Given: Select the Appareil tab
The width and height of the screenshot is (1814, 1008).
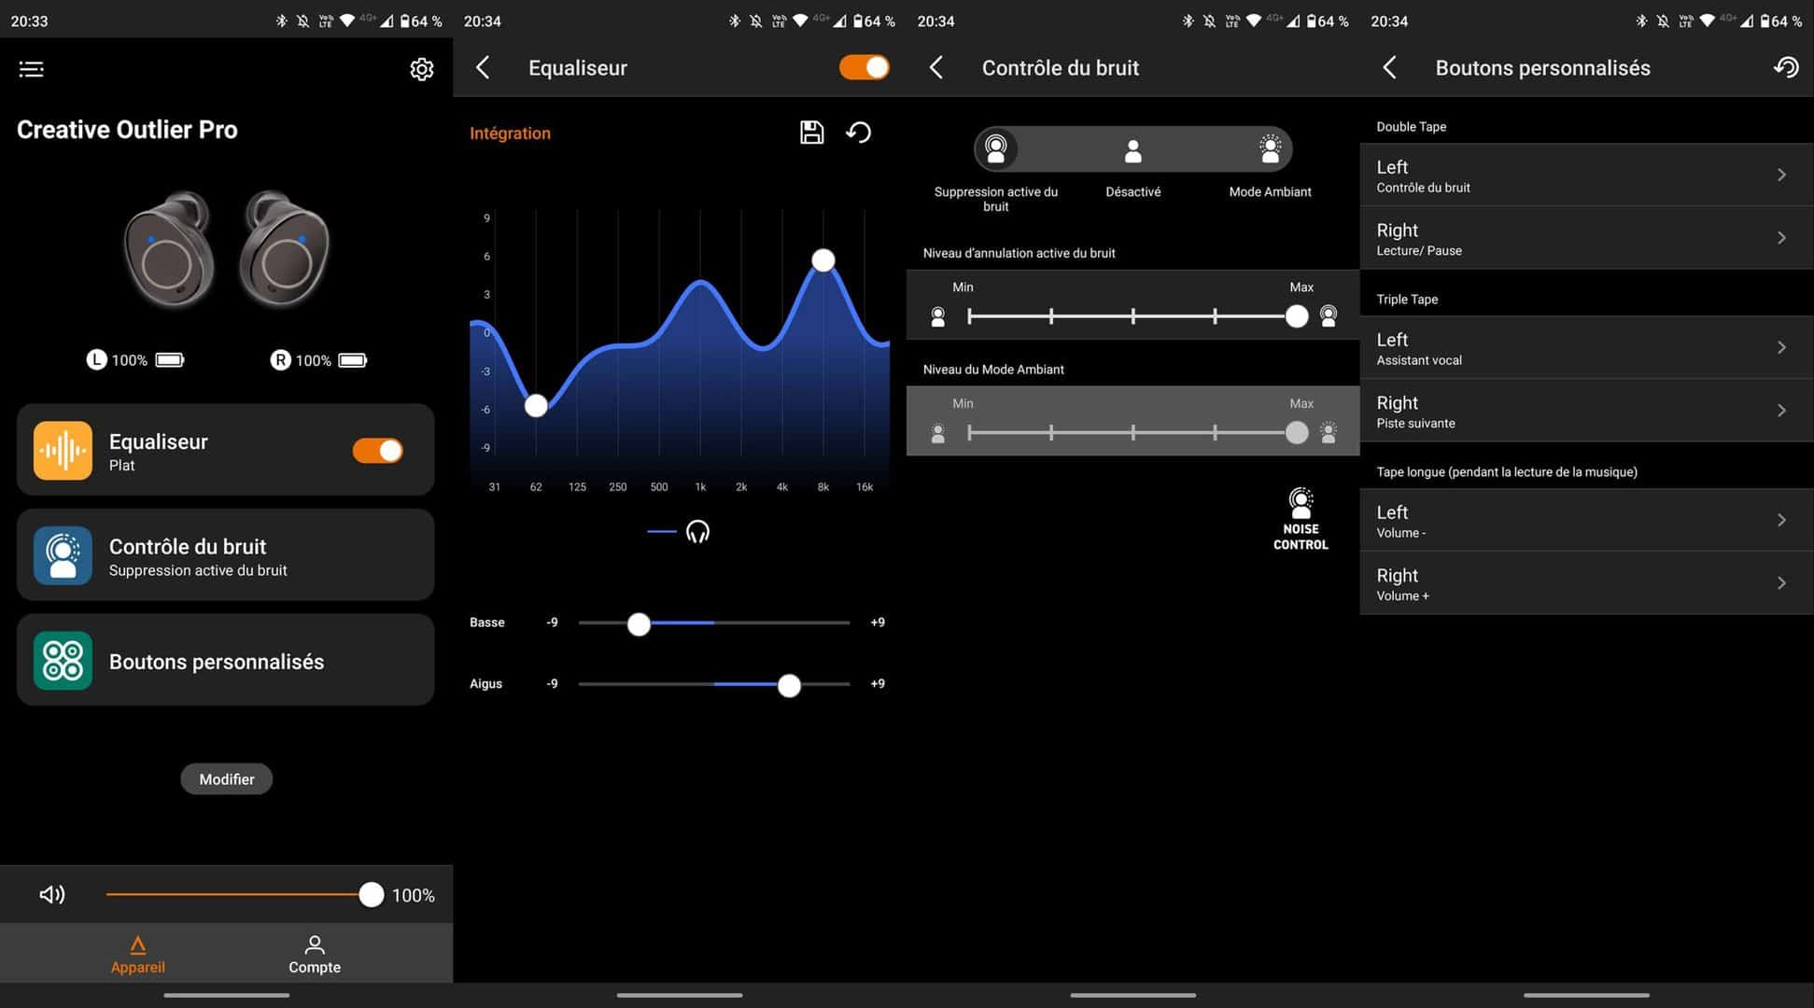Looking at the screenshot, I should [137, 954].
